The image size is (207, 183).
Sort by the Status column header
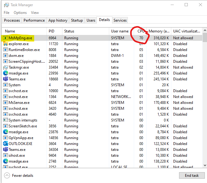[x=86, y=31]
